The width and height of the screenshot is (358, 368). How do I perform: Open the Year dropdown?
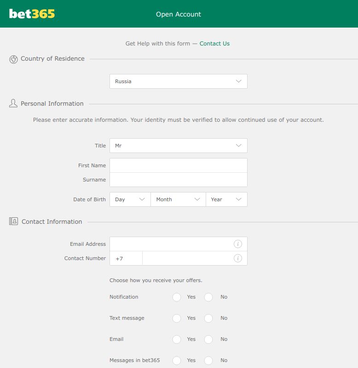click(x=226, y=199)
